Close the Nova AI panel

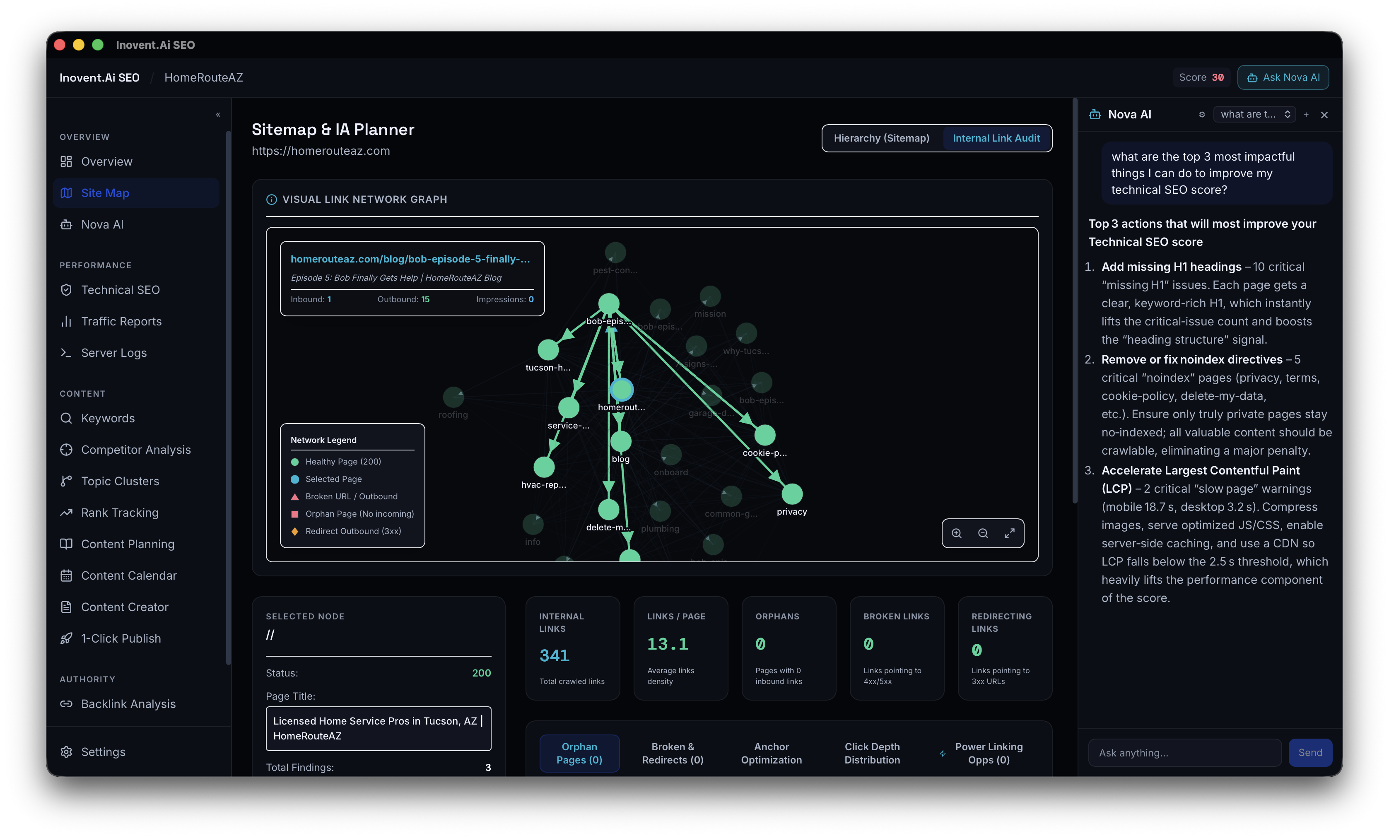tap(1325, 115)
